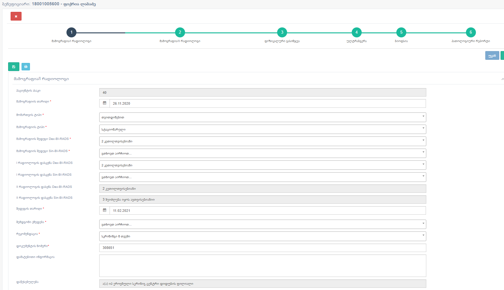Expand mammography result Dex-BI-RADS dropdown
Image resolution: width=504 pixels, height=290 pixels.
pos(262,141)
